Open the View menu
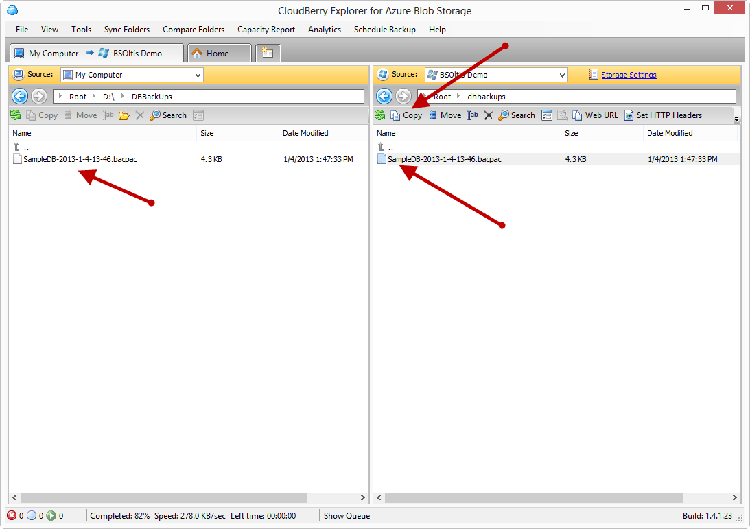The image size is (750, 529). (49, 30)
